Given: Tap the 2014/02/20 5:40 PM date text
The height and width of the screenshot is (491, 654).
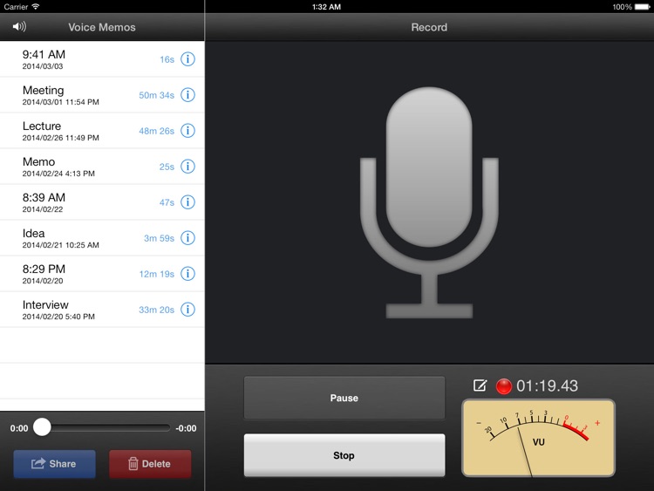Looking at the screenshot, I should pos(58,317).
